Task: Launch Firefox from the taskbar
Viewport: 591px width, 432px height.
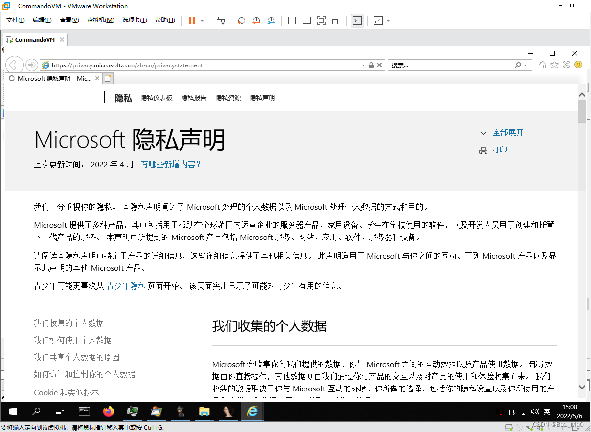Action: pyautogui.click(x=108, y=411)
